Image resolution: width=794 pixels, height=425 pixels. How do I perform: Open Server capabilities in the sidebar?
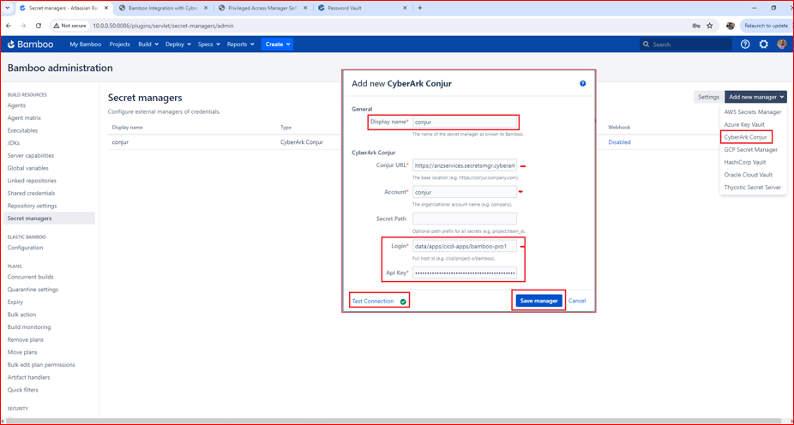31,155
